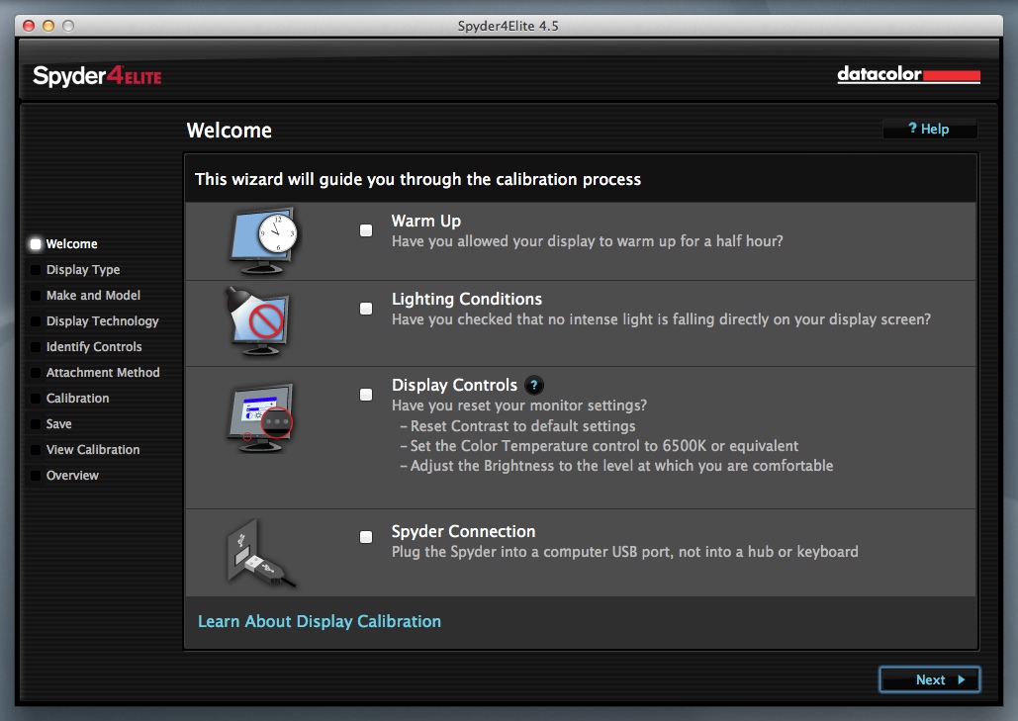Select View Calibration in the sidebar
Viewport: 1018px width, 721px height.
coord(93,450)
